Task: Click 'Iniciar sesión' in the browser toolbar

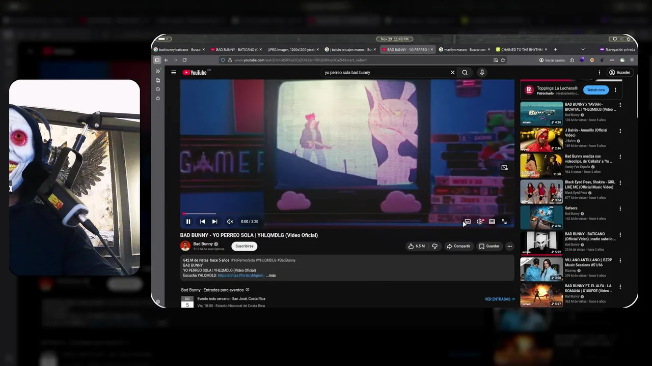Action: coord(552,60)
